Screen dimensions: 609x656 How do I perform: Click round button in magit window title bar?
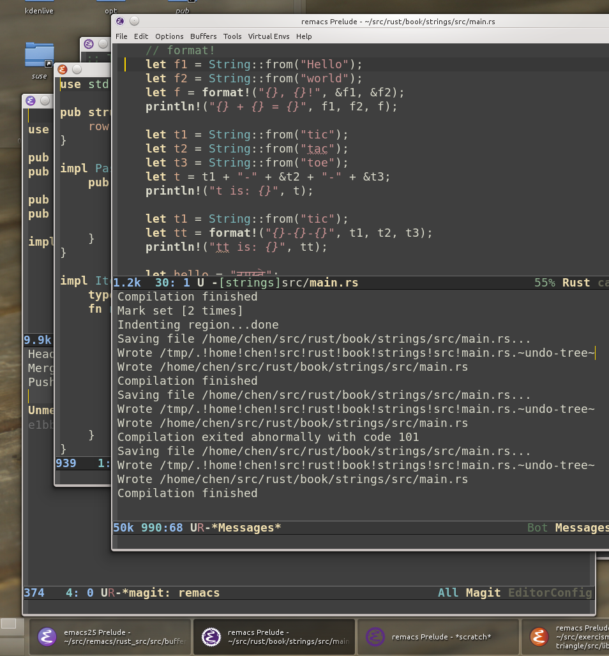tap(45, 101)
